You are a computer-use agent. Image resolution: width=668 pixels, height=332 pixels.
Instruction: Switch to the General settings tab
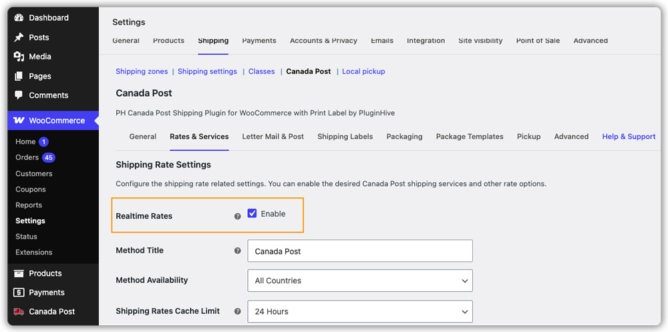126,41
